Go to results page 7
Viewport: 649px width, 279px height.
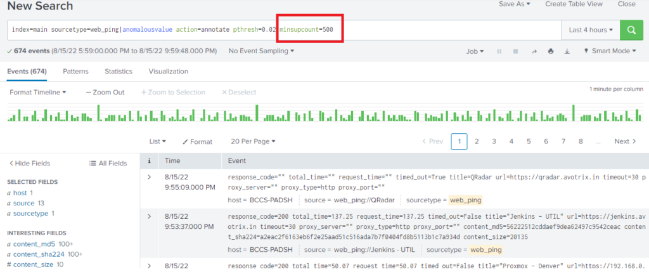pyautogui.click(x=563, y=141)
